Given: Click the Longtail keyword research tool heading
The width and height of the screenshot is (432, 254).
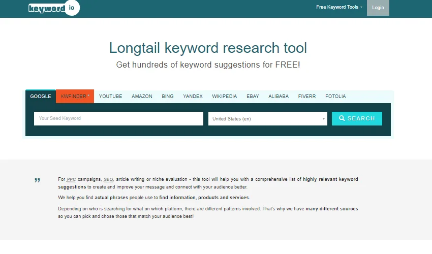Looking at the screenshot, I should pos(208,48).
